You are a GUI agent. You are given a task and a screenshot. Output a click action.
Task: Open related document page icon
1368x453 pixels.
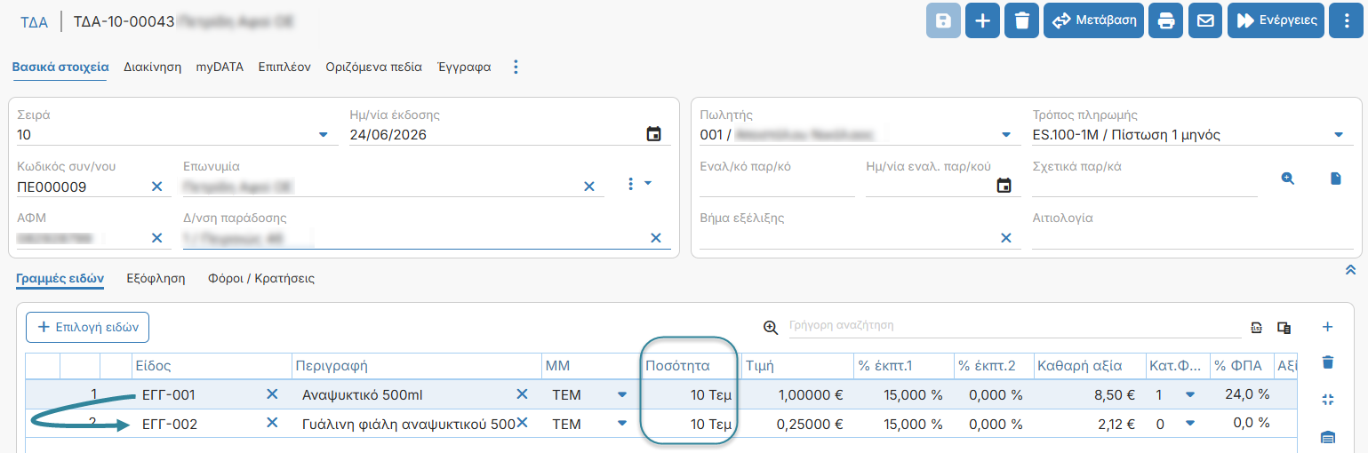click(1335, 179)
